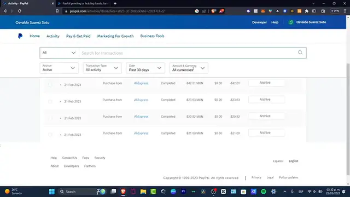Open the browser hamburger menu
This screenshot has height=197, width=350.
(345, 11)
